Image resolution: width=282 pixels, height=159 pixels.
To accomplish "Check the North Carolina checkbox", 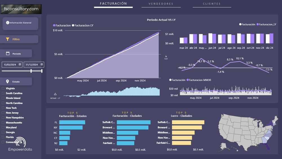I will (3, 103).
